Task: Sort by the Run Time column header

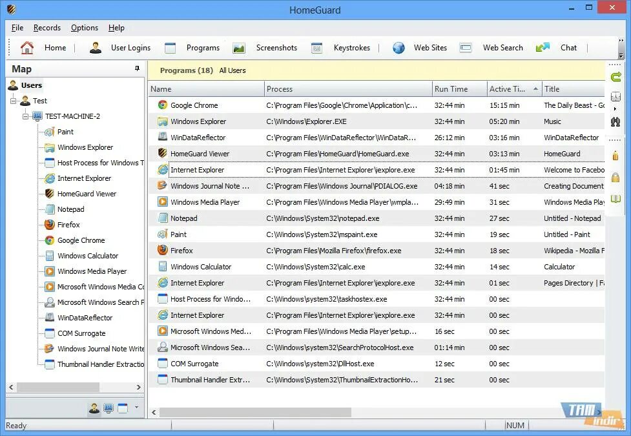Action: coord(460,89)
